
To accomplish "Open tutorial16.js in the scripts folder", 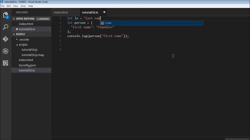I will point(31,50).
